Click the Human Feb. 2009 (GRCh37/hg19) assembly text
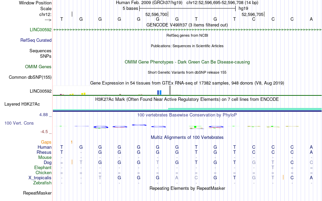This screenshot has width=322, height=201. pos(149,3)
